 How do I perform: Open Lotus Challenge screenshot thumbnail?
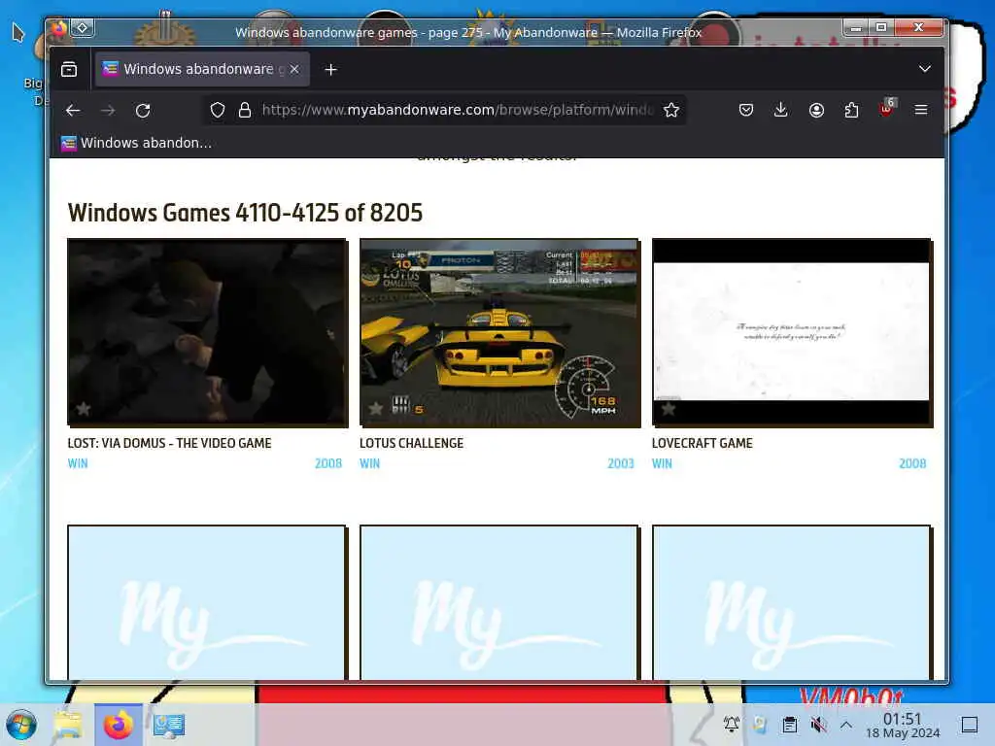[500, 332]
